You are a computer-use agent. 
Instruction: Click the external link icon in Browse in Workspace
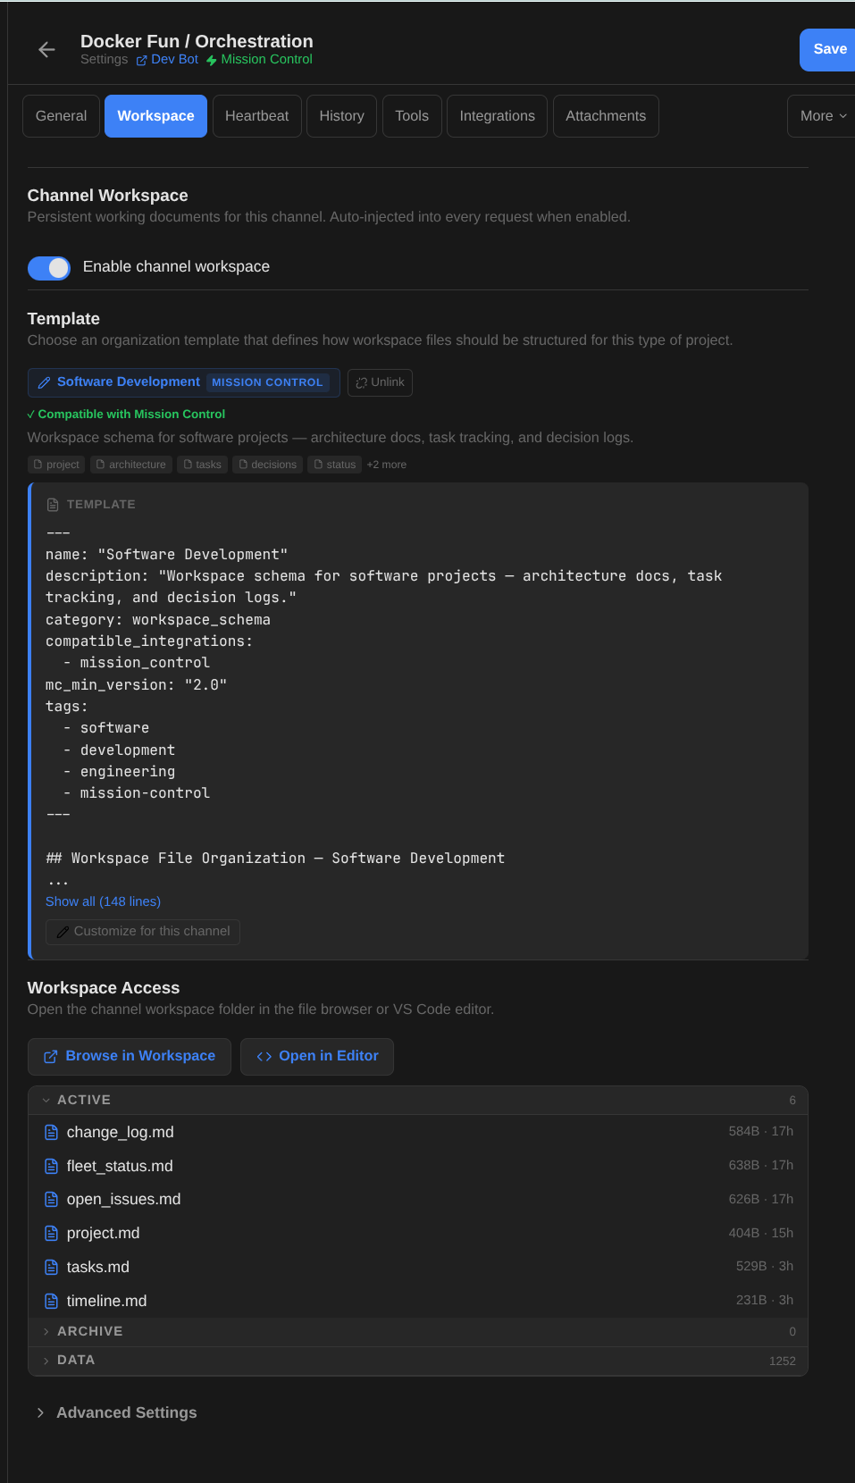tap(51, 1057)
